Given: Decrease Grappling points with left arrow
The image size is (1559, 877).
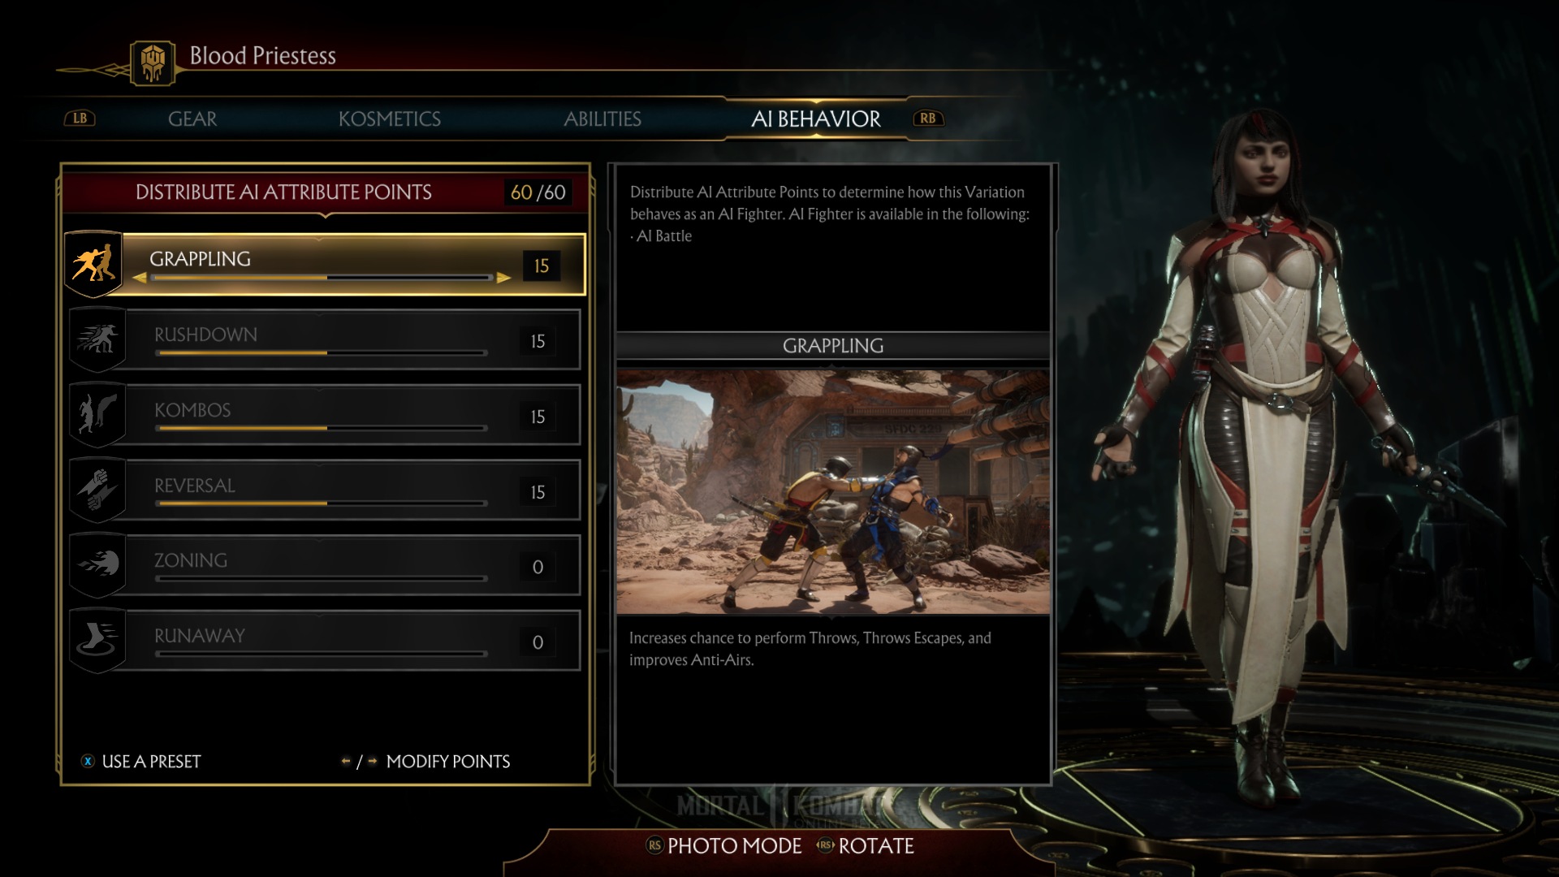Looking at the screenshot, I should 140,278.
